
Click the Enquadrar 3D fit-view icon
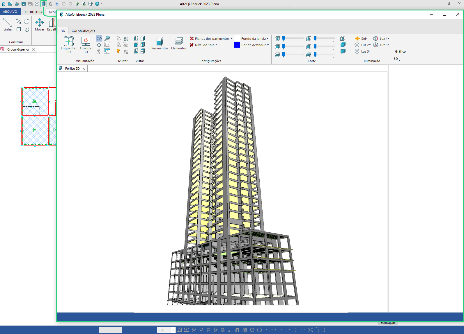pyautogui.click(x=69, y=41)
